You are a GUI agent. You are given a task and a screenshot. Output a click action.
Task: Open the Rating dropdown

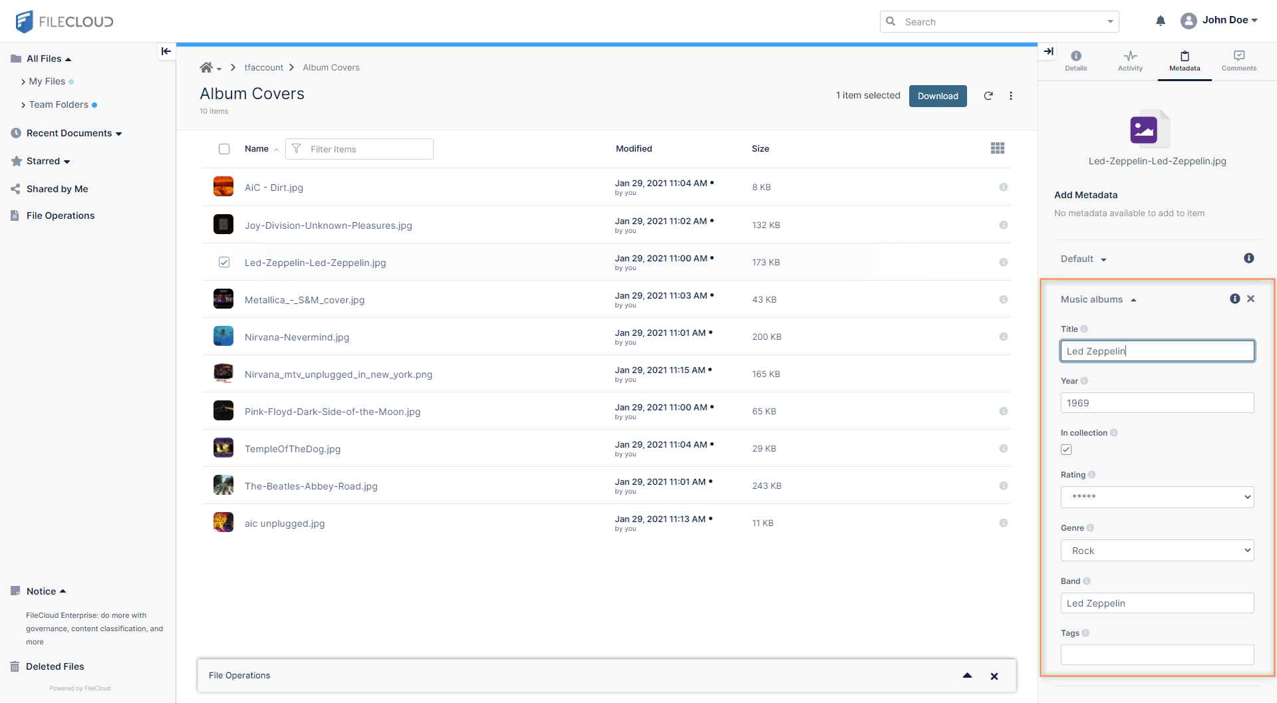click(x=1157, y=497)
